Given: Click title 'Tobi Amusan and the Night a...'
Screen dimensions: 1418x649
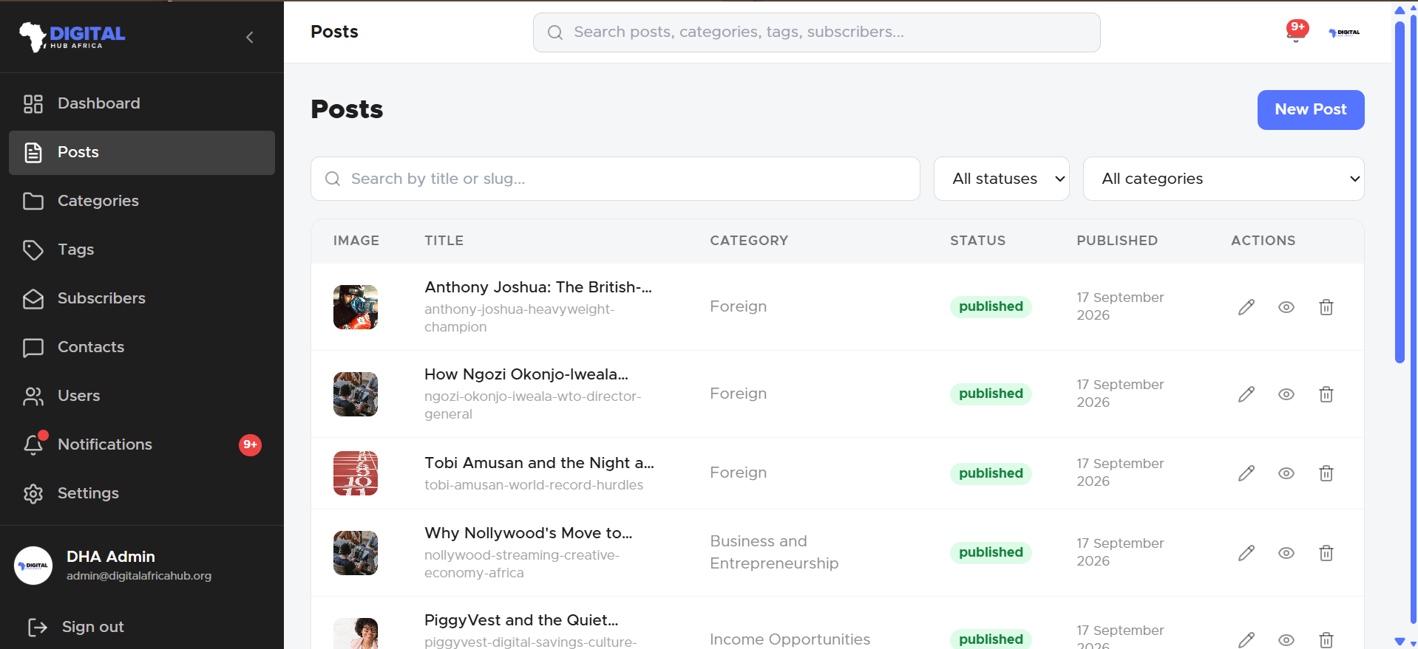Looking at the screenshot, I should click(539, 463).
